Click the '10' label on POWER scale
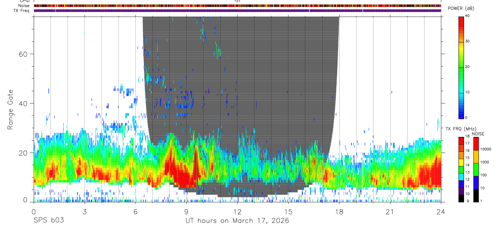Viewport: 496px width, 229px height. 467,92
